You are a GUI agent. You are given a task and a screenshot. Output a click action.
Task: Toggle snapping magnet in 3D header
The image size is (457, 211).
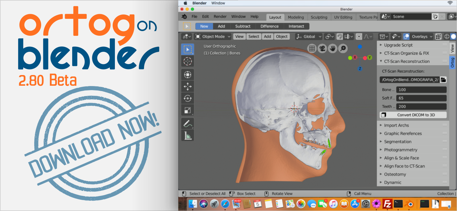[x=340, y=36]
